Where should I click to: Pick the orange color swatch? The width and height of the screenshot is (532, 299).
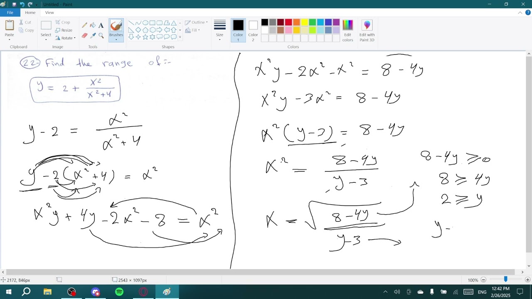[296, 22]
